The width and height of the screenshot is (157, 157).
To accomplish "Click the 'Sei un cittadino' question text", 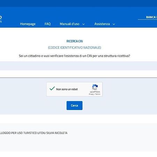I will (74, 56).
